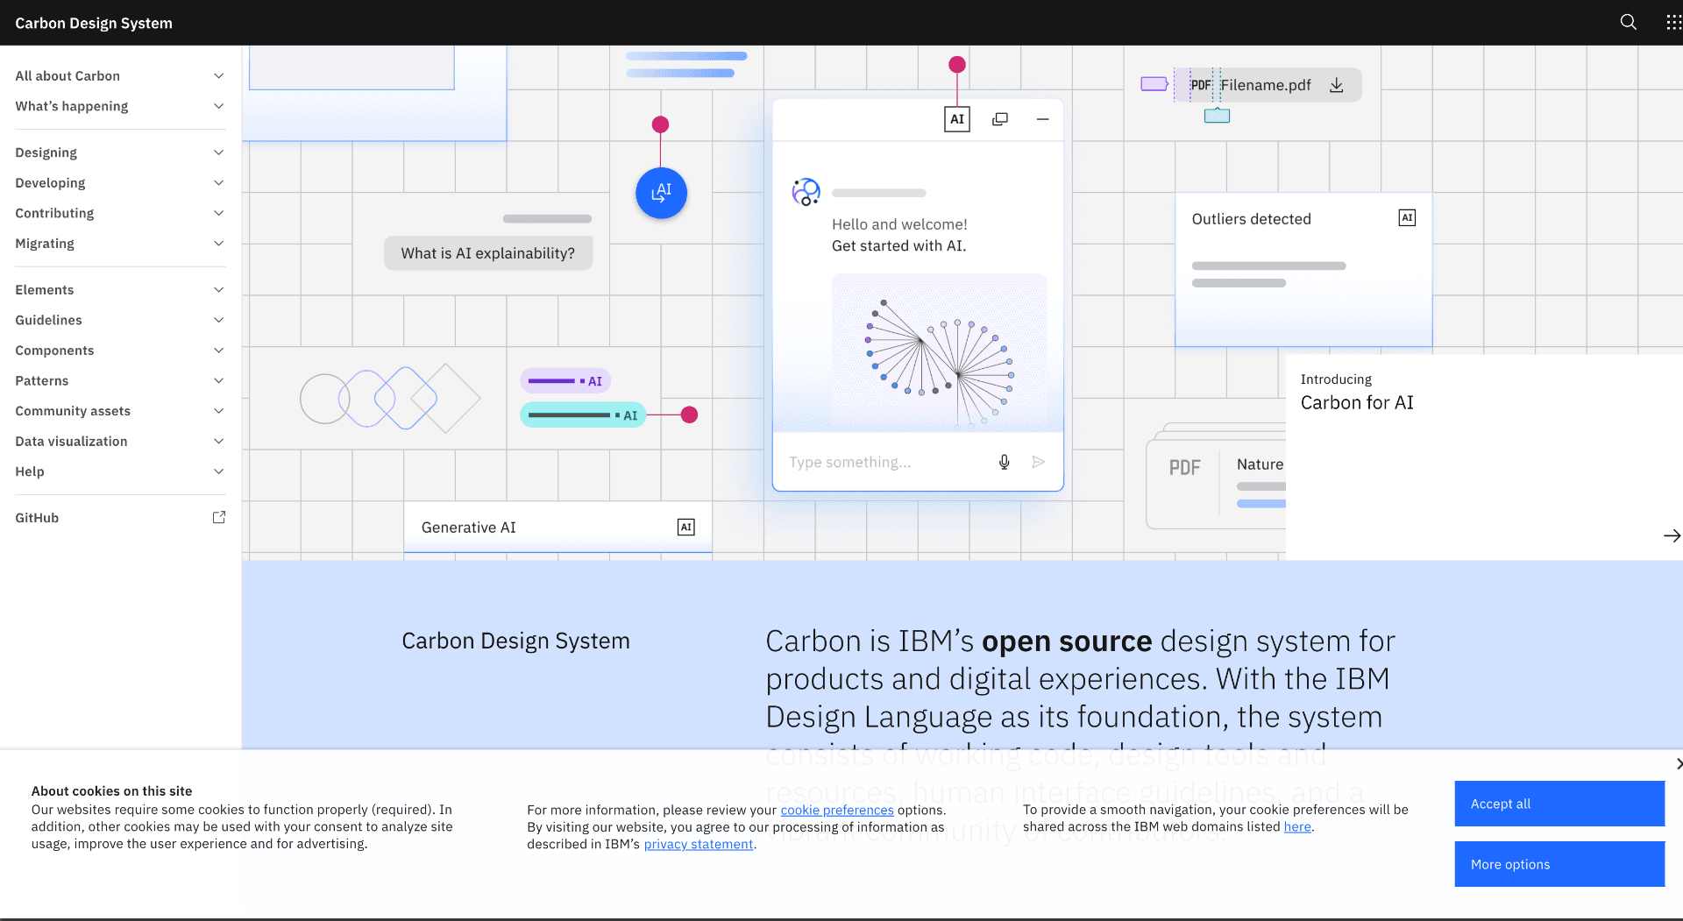Click the PDF icon on Nature card
The image size is (1683, 921).
(x=1184, y=468)
